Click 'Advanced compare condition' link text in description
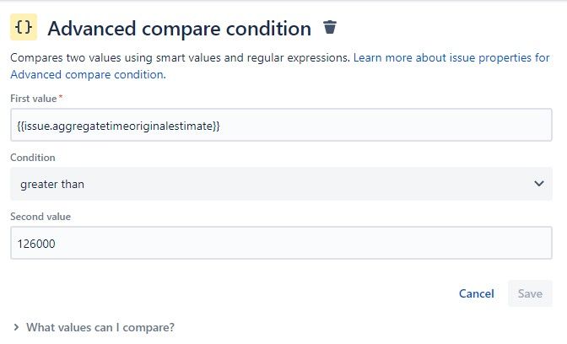Image resolution: width=567 pixels, height=344 pixels. [x=86, y=74]
